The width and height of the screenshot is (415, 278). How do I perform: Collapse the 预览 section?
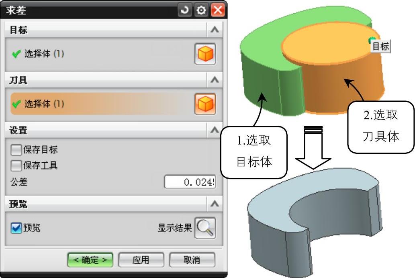[x=215, y=204]
